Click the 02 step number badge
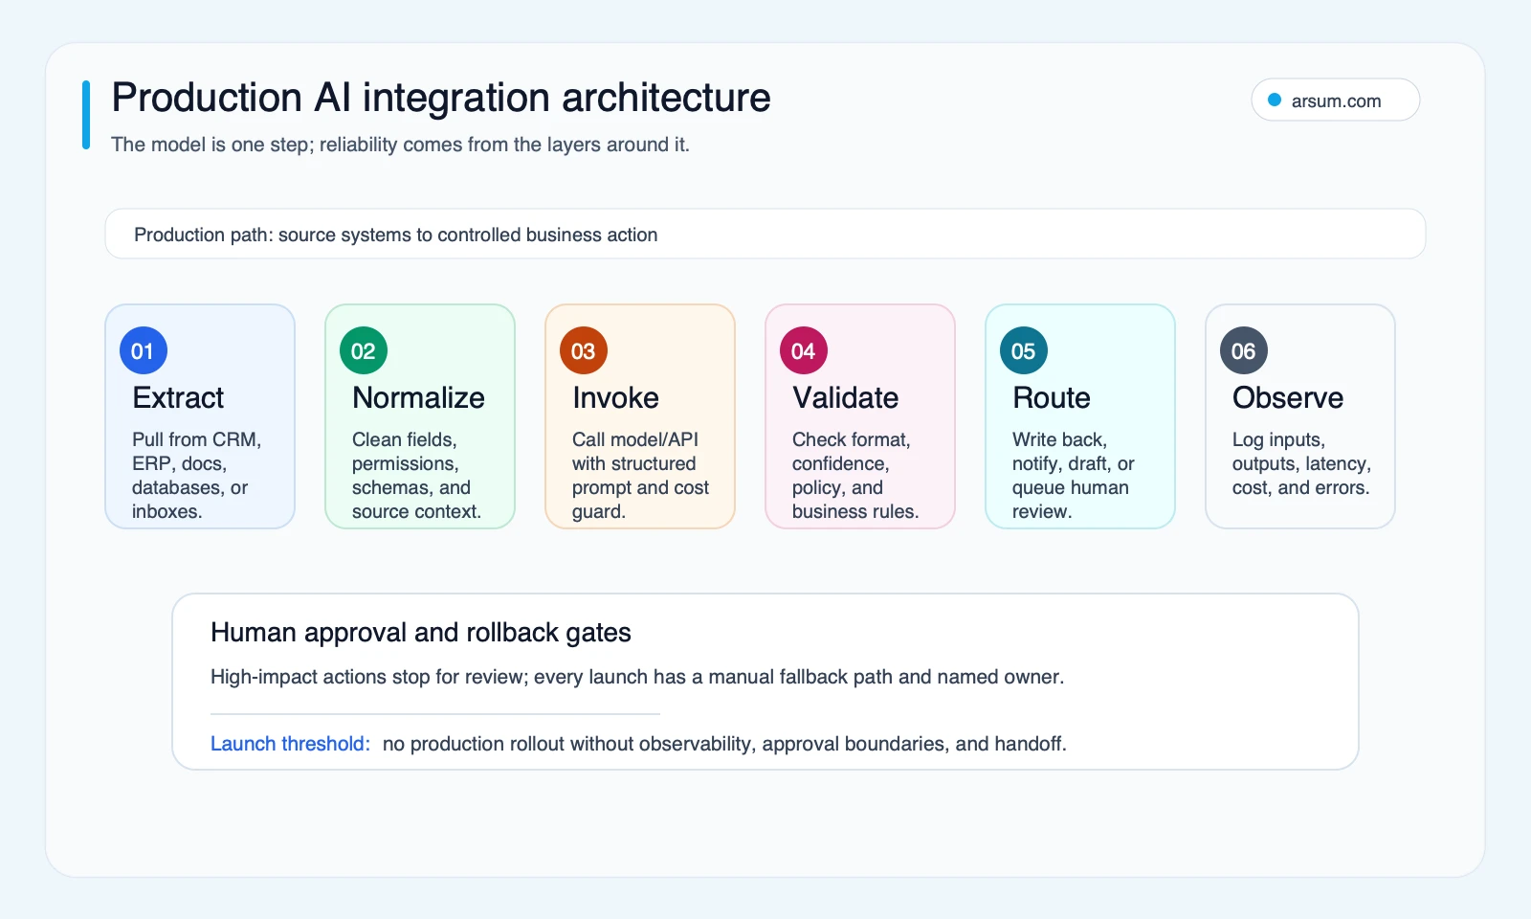The height and width of the screenshot is (919, 1531). (x=364, y=351)
